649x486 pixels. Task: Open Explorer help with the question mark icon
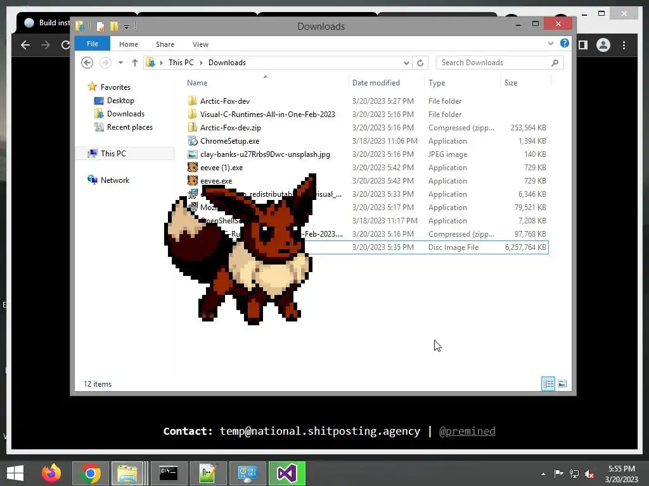pos(565,43)
